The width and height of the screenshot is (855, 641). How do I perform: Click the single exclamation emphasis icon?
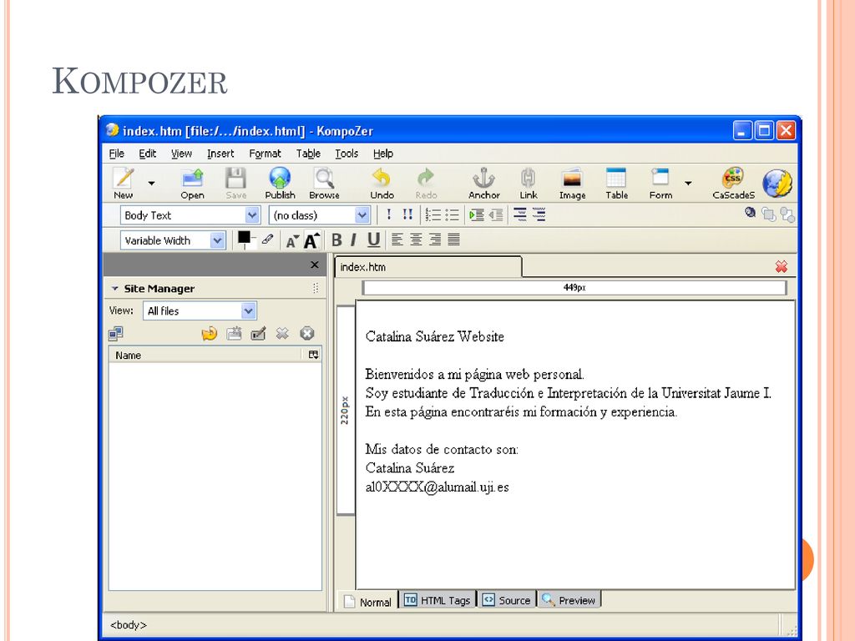[389, 215]
